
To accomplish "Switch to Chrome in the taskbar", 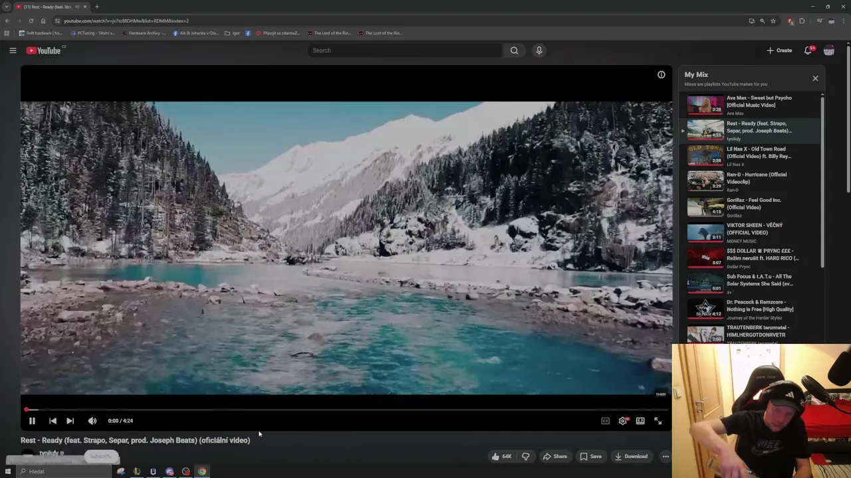I will pyautogui.click(x=202, y=471).
